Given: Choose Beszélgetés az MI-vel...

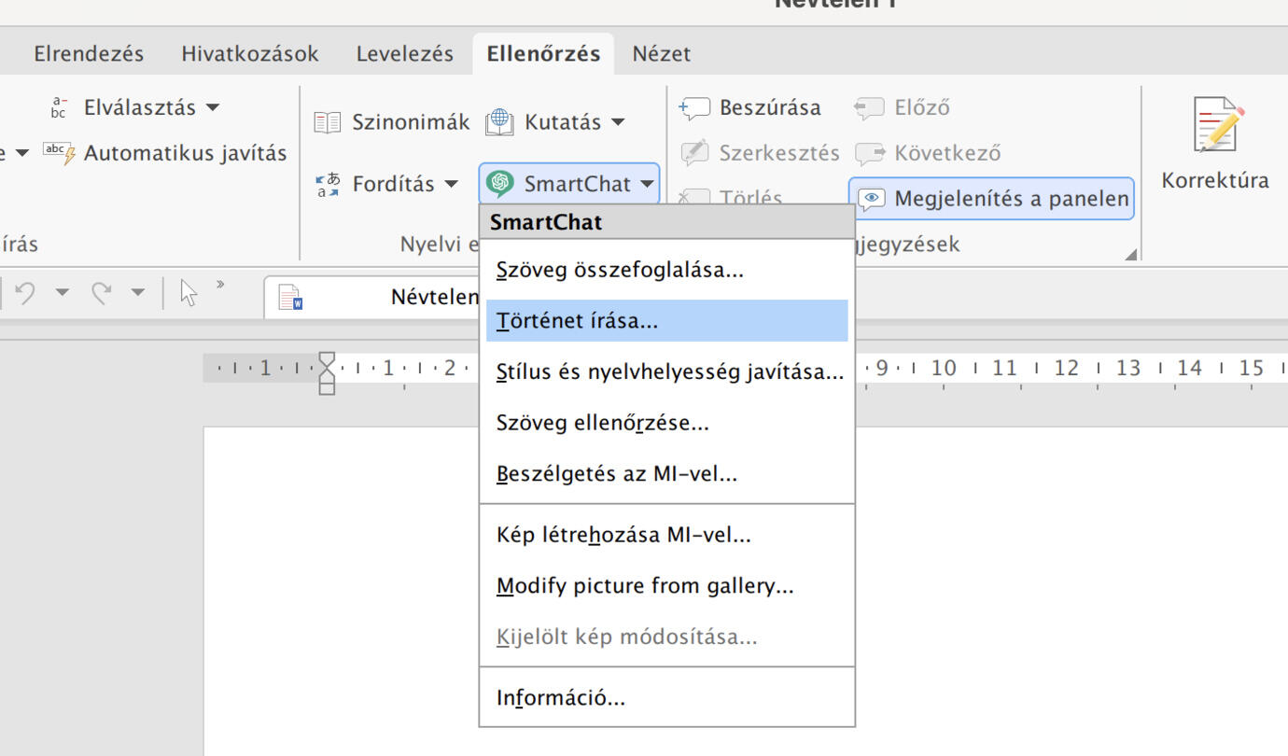Looking at the screenshot, I should pos(667,473).
